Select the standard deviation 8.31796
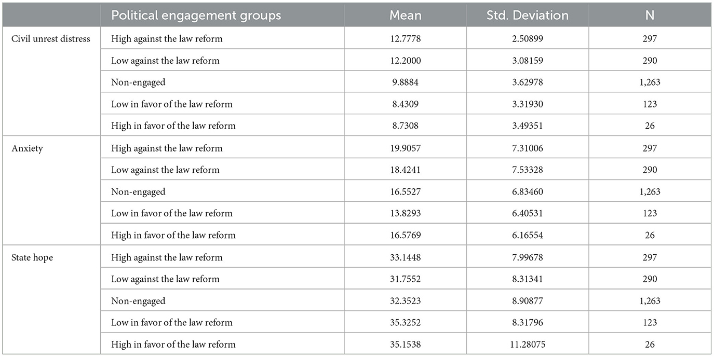The width and height of the screenshot is (714, 357). pos(528,322)
